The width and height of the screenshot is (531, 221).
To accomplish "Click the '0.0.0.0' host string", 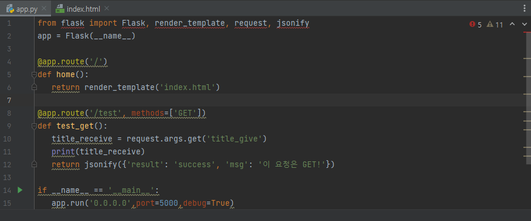I will (x=110, y=203).
